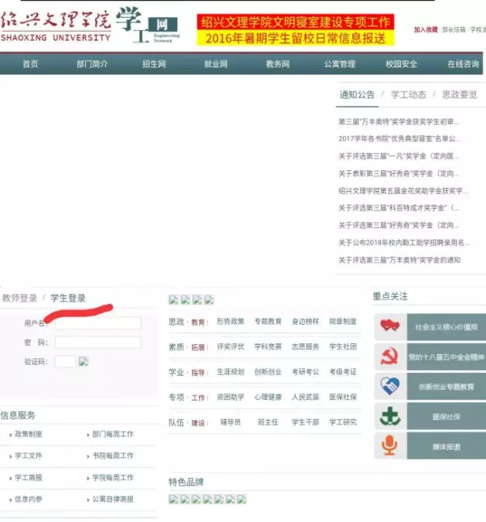Click the 用户名 input field

point(97,323)
